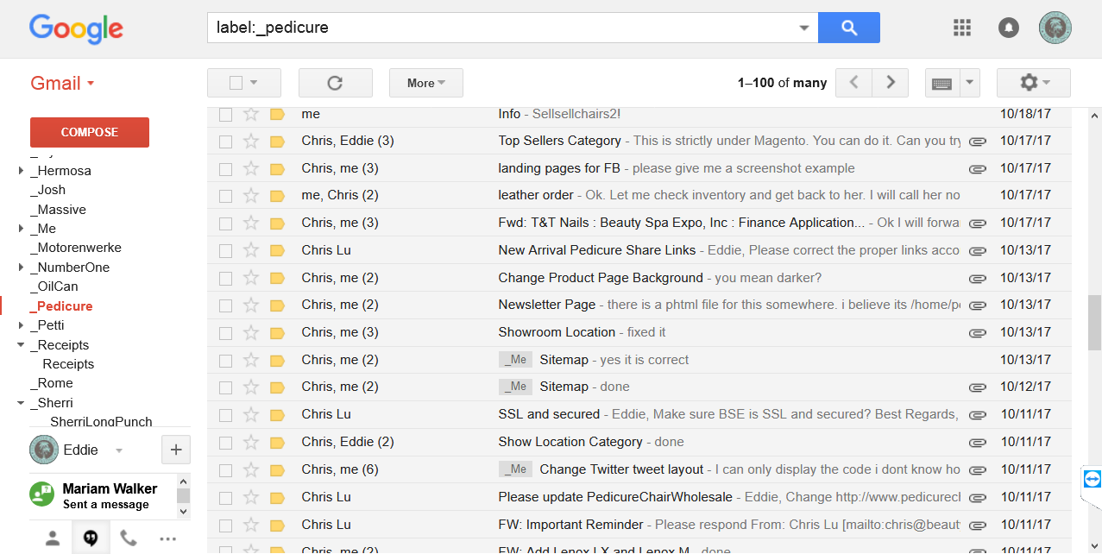
Task: Open the _Motorenwerke label
Action: [x=79, y=248]
